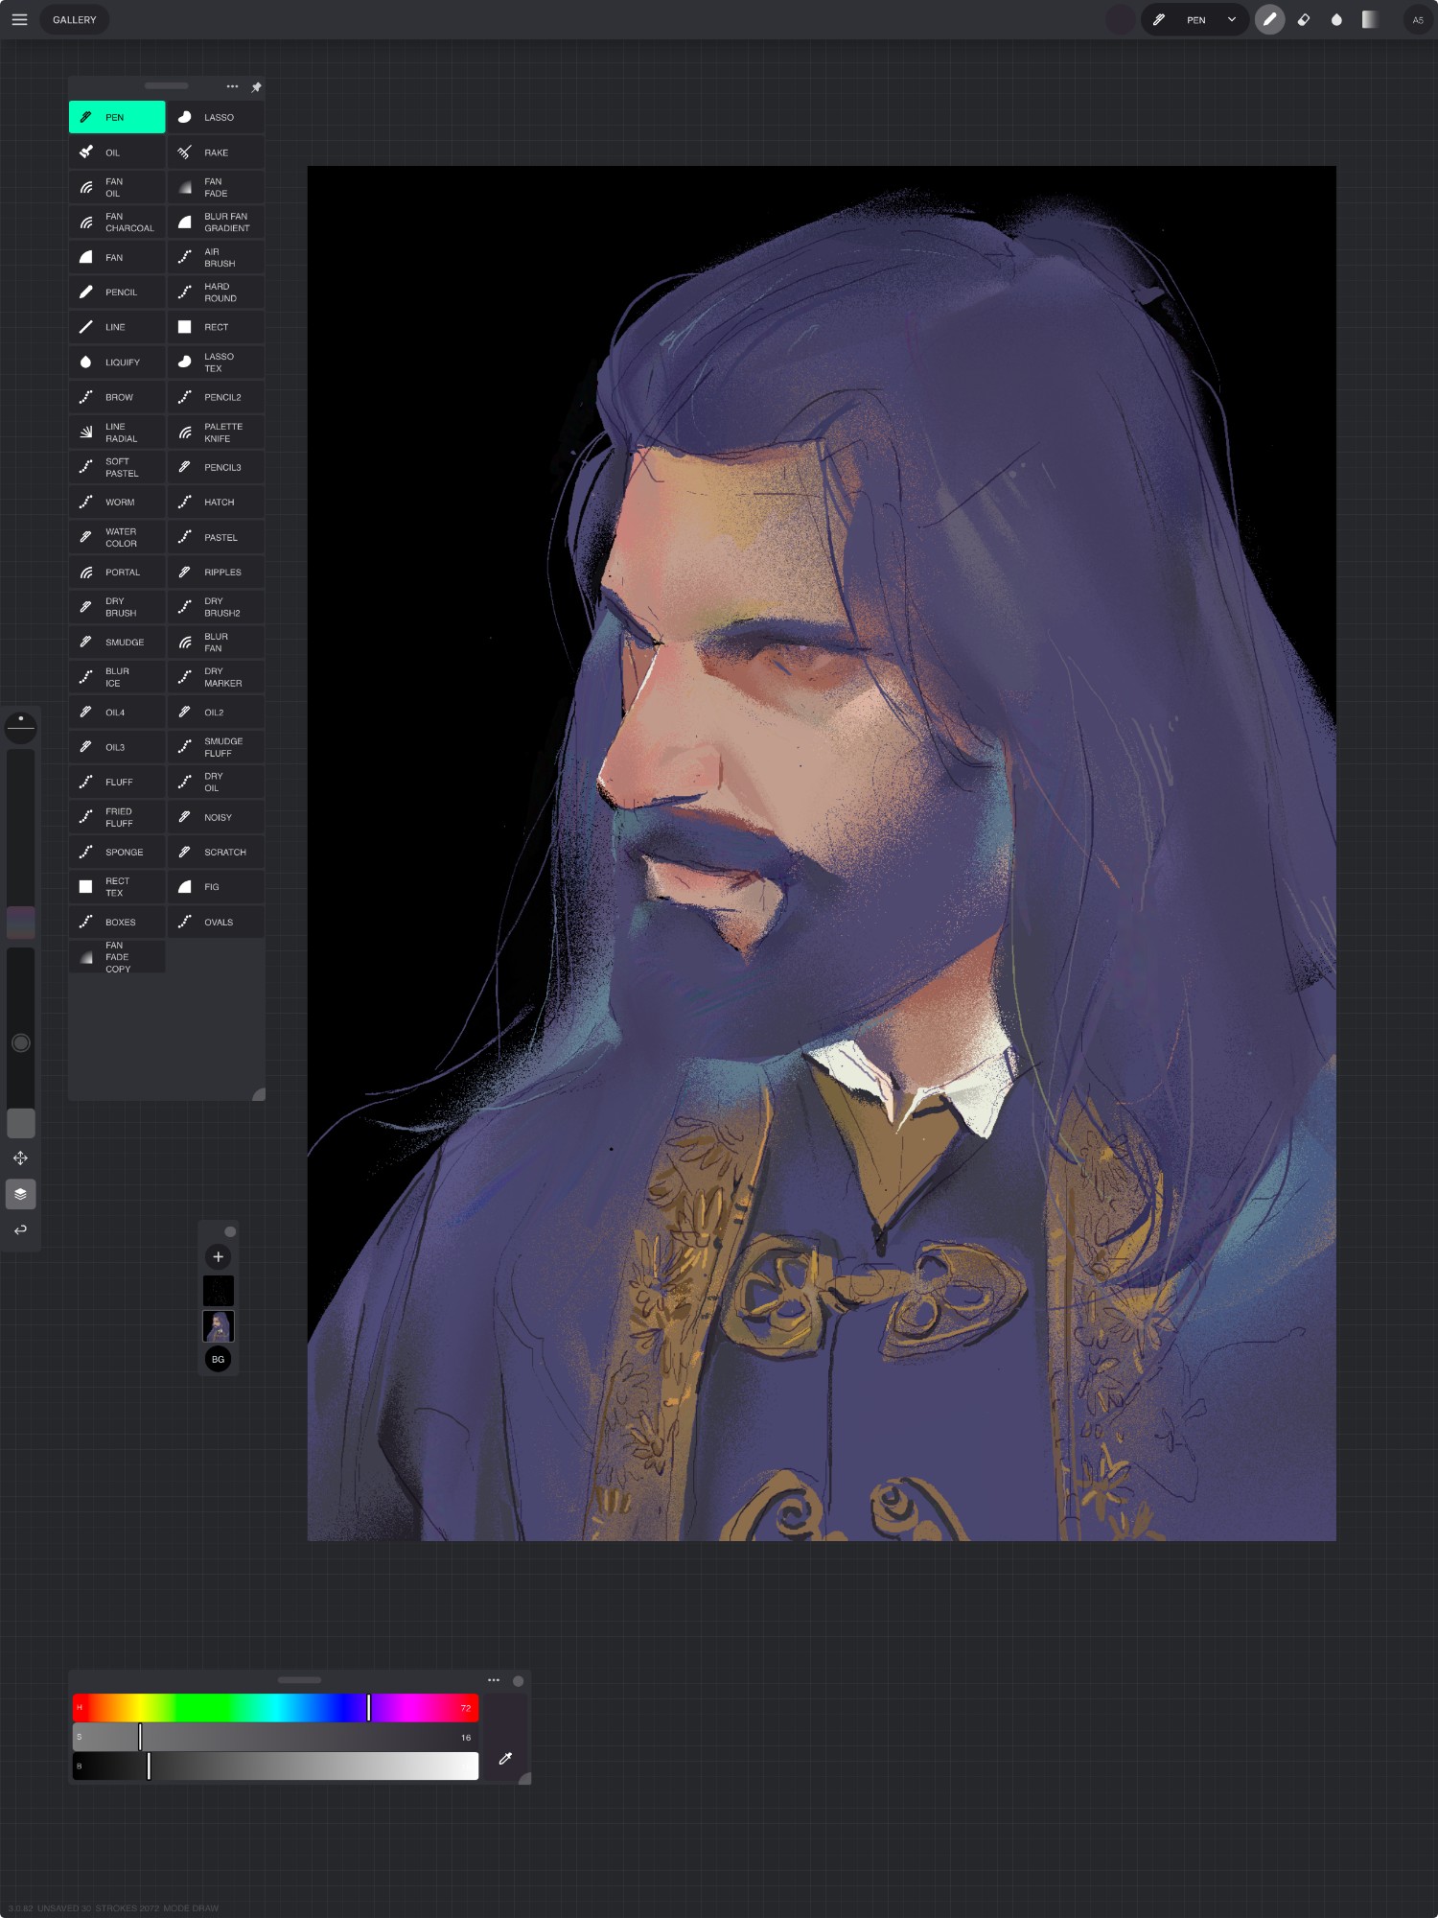Toggle the paint brush mode button in top bar

(1269, 20)
